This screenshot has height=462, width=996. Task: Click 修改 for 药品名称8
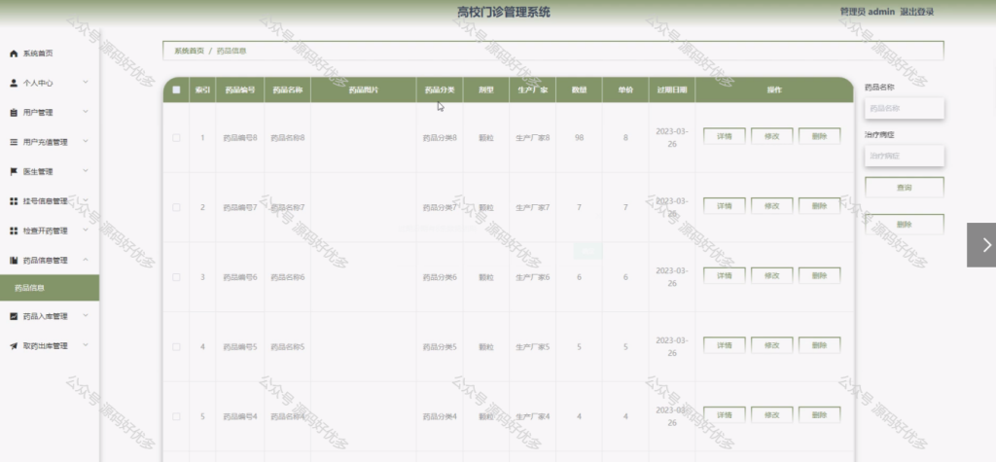(771, 136)
